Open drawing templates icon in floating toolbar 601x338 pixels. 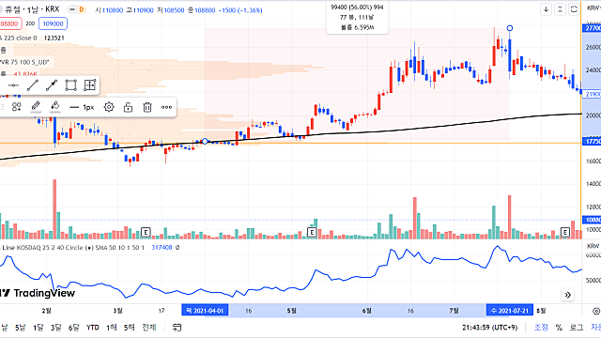coord(17,107)
